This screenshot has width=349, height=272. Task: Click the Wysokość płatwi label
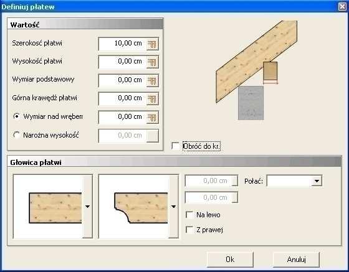point(37,61)
